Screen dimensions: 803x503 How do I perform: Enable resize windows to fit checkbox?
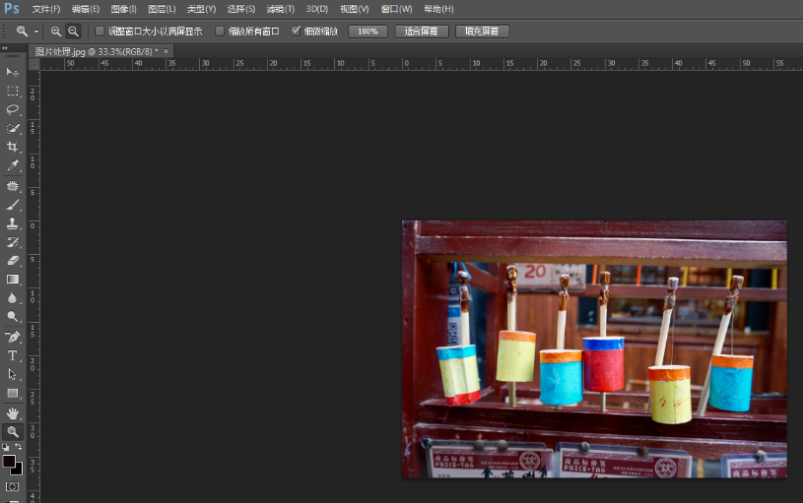[100, 31]
